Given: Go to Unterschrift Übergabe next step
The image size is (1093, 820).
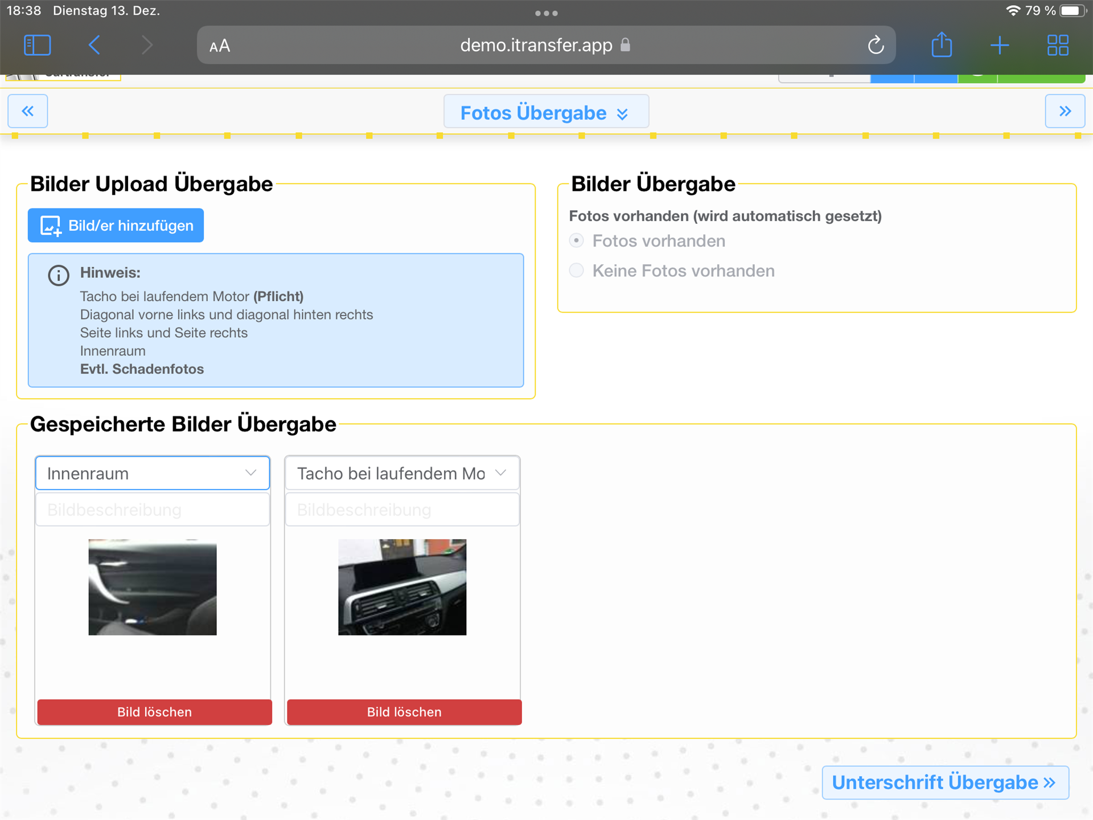Looking at the screenshot, I should [945, 782].
